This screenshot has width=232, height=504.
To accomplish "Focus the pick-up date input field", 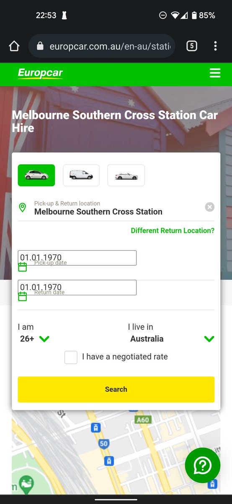I will [x=77, y=258].
